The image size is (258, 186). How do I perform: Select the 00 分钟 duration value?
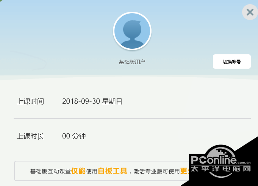(x=74, y=136)
